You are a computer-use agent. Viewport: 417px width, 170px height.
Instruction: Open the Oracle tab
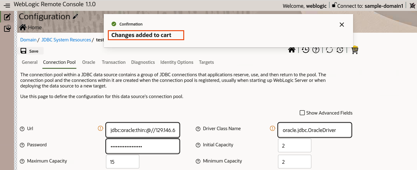[x=89, y=62]
